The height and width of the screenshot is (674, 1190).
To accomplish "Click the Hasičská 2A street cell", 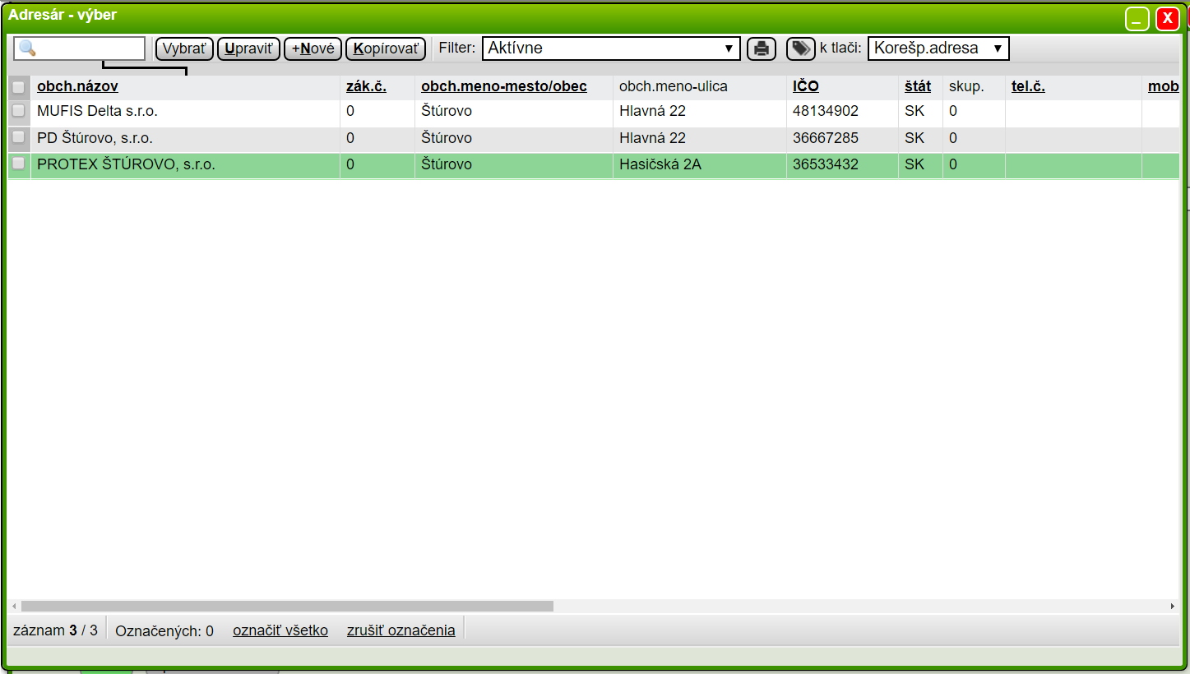I will point(699,164).
